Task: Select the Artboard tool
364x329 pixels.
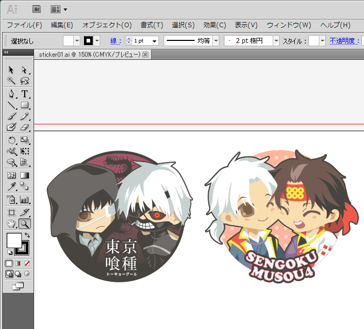Action: click(12, 213)
